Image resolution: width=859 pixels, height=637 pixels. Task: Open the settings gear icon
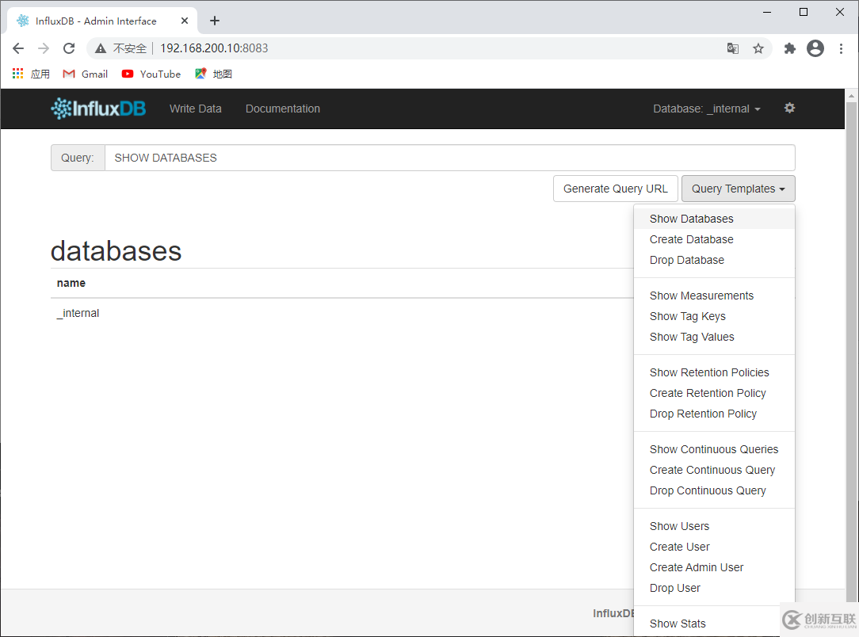click(x=789, y=108)
